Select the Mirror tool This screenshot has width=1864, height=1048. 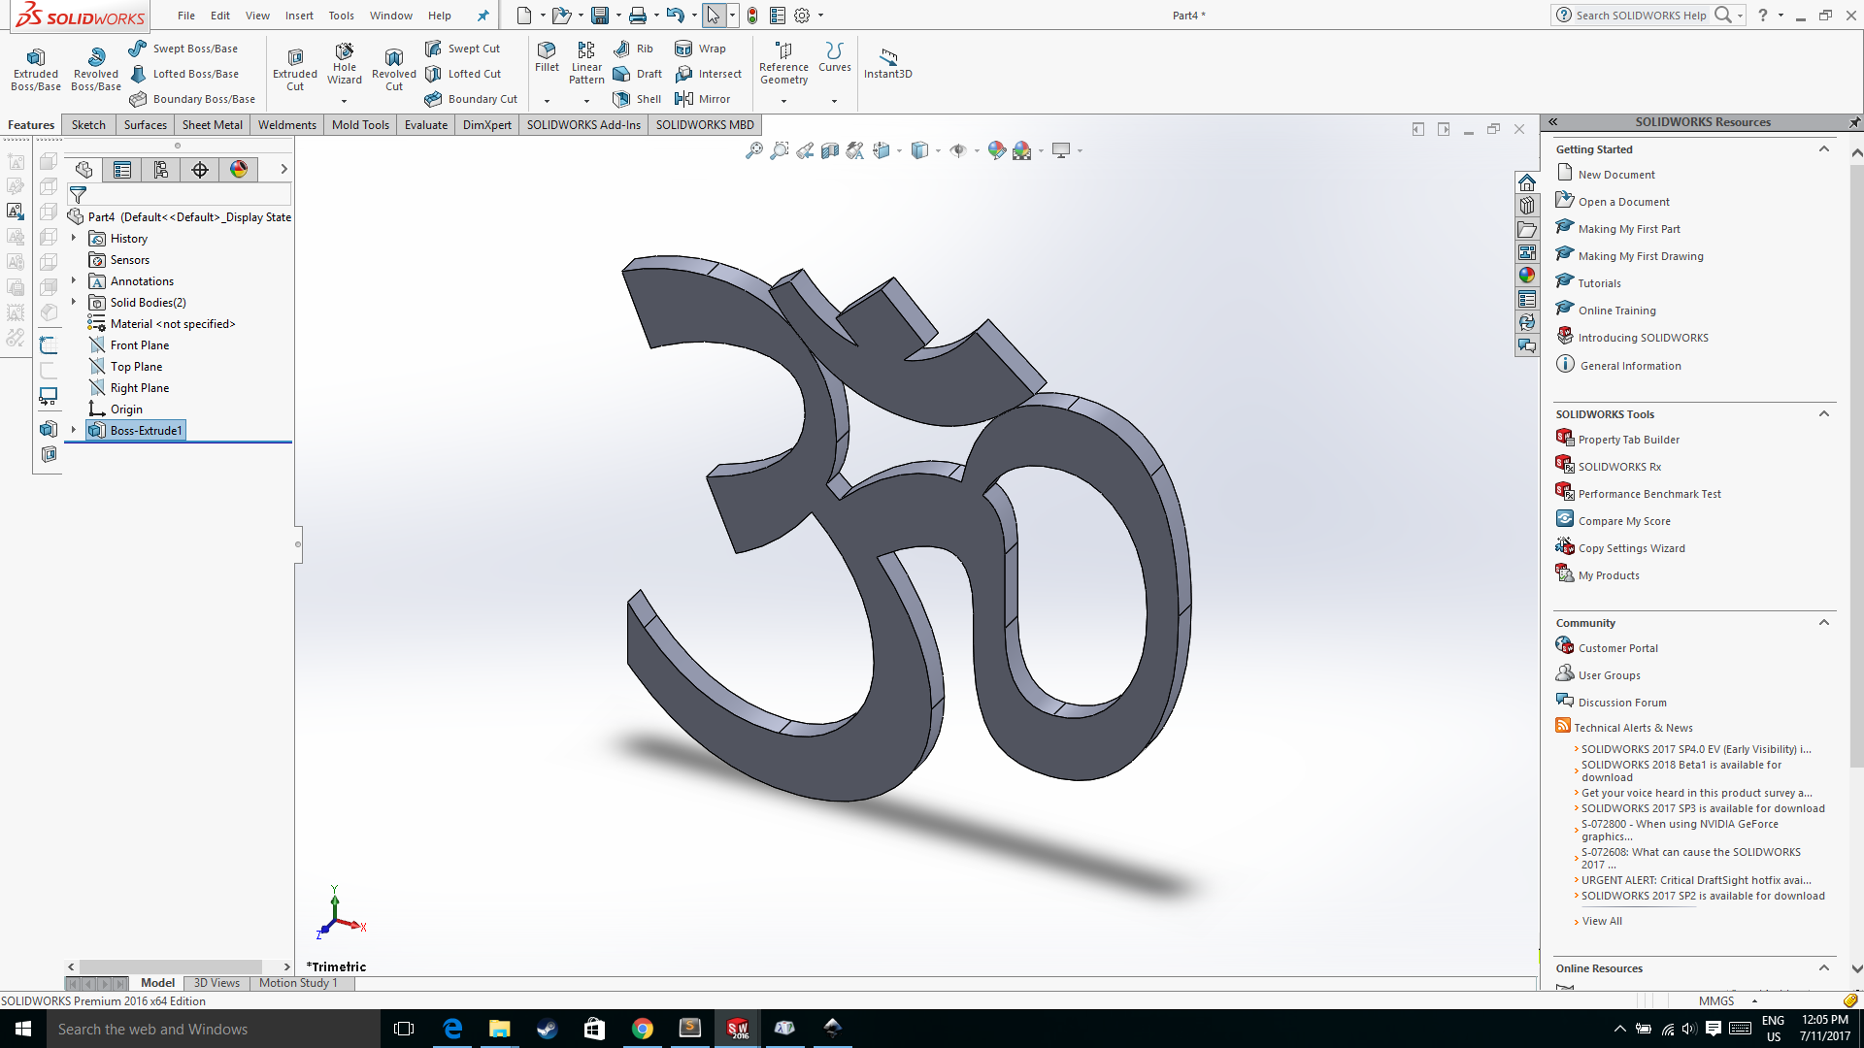(x=702, y=99)
